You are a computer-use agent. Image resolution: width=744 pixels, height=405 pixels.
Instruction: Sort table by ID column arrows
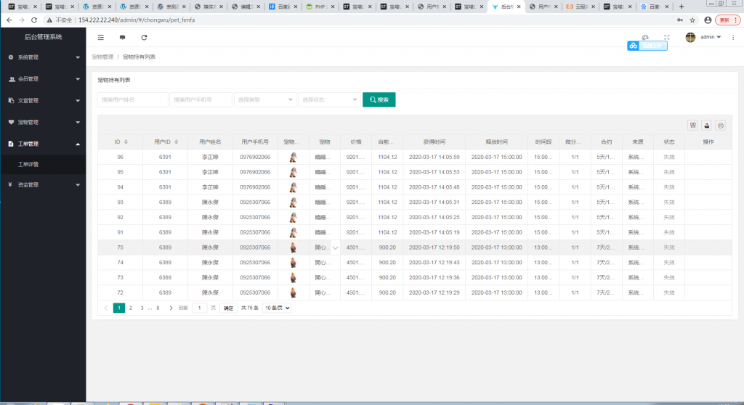coord(126,142)
